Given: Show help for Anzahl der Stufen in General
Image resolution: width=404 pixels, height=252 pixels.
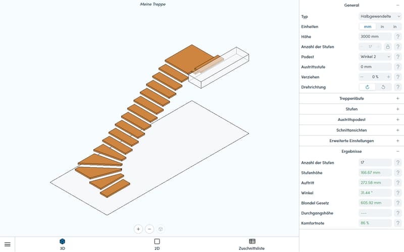Looking at the screenshot, I should point(398,47).
